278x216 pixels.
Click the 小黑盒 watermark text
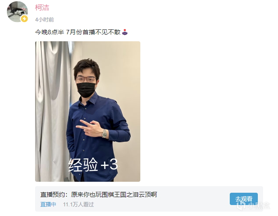258,206
